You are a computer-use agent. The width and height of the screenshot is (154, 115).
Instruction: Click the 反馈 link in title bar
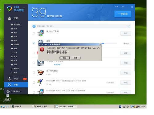[x=116, y=7]
